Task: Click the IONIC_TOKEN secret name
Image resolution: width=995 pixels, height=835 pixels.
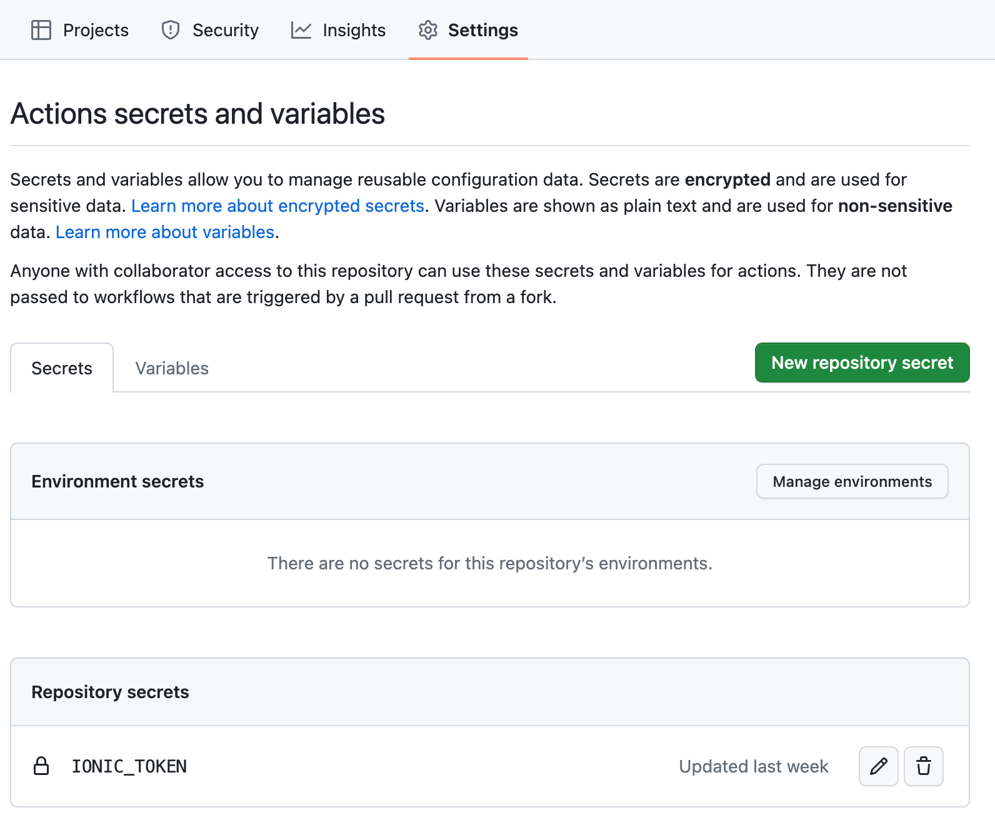Action: click(x=129, y=766)
